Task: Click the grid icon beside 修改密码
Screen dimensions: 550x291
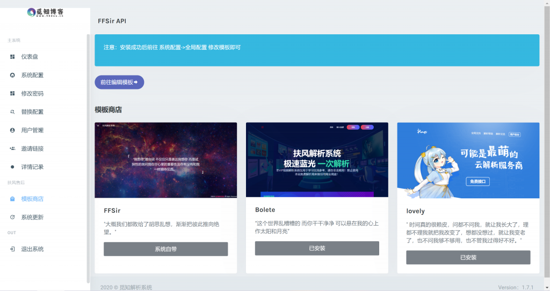Action: (12, 93)
